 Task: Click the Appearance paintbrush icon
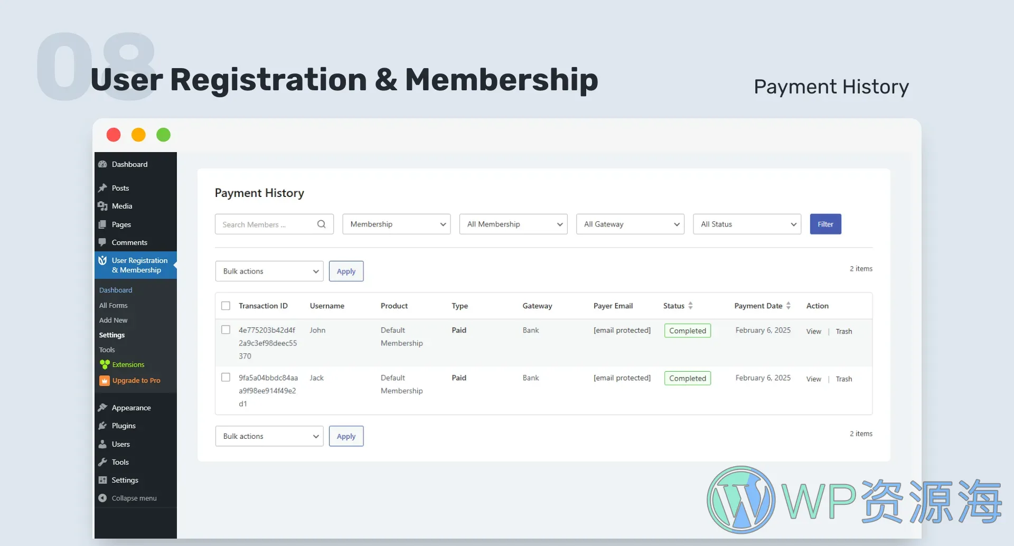[x=102, y=408]
